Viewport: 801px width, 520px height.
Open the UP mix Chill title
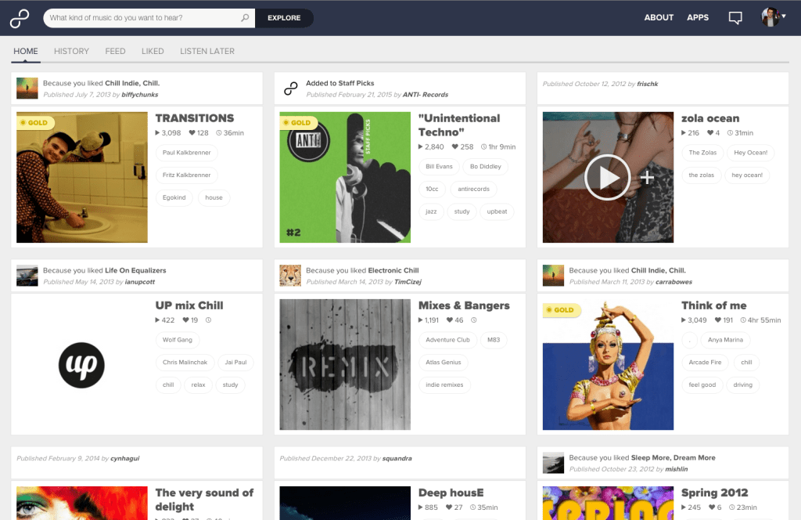coord(189,305)
